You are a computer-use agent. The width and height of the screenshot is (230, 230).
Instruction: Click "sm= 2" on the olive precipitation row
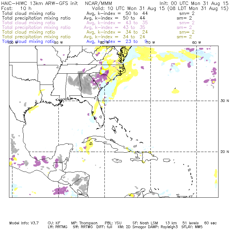[x=184, y=37]
